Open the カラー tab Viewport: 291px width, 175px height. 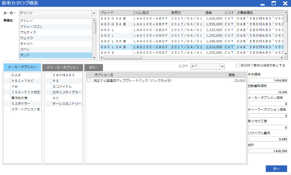click(x=94, y=68)
